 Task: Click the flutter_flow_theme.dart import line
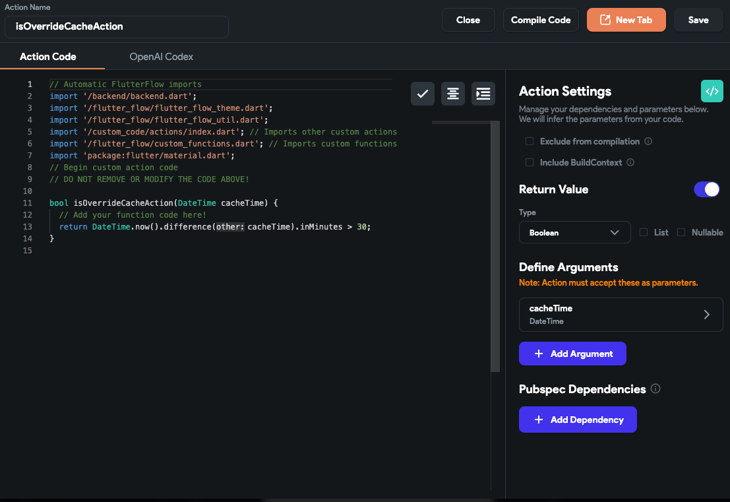[x=161, y=108]
